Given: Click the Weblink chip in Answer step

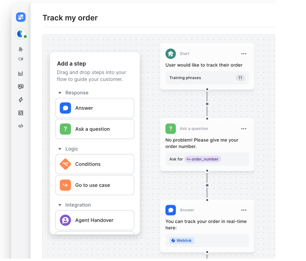Looking at the screenshot, I should click(x=182, y=241).
